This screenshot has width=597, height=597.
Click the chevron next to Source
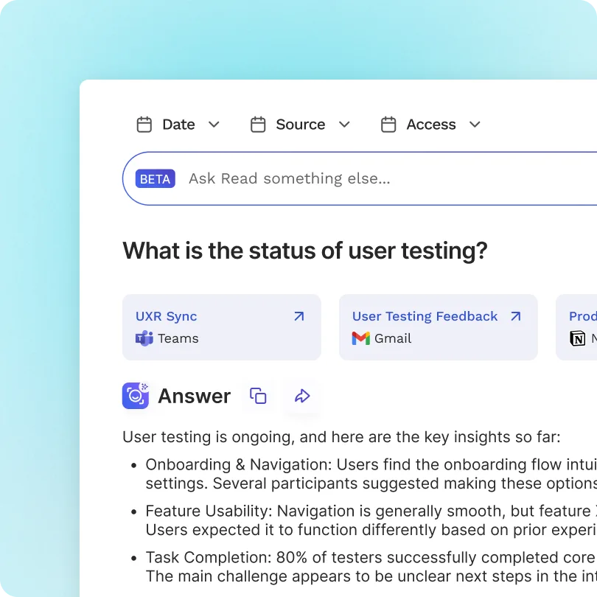[344, 125]
